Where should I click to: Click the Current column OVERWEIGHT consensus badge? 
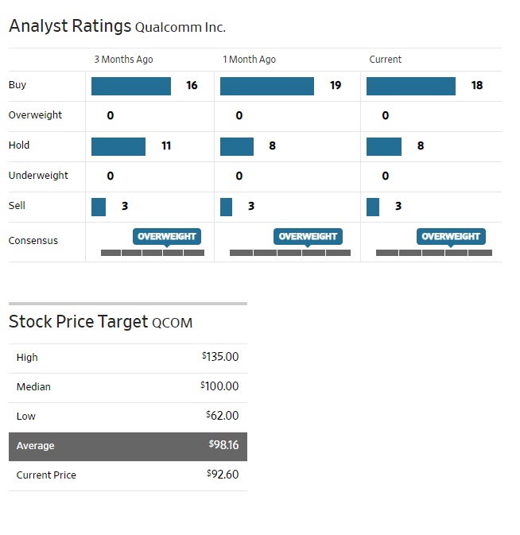(x=451, y=236)
